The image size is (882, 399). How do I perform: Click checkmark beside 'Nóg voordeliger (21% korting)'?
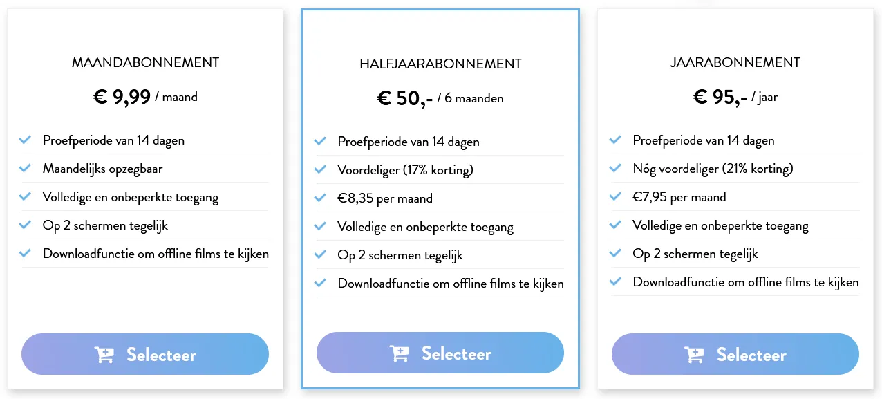[x=615, y=168]
